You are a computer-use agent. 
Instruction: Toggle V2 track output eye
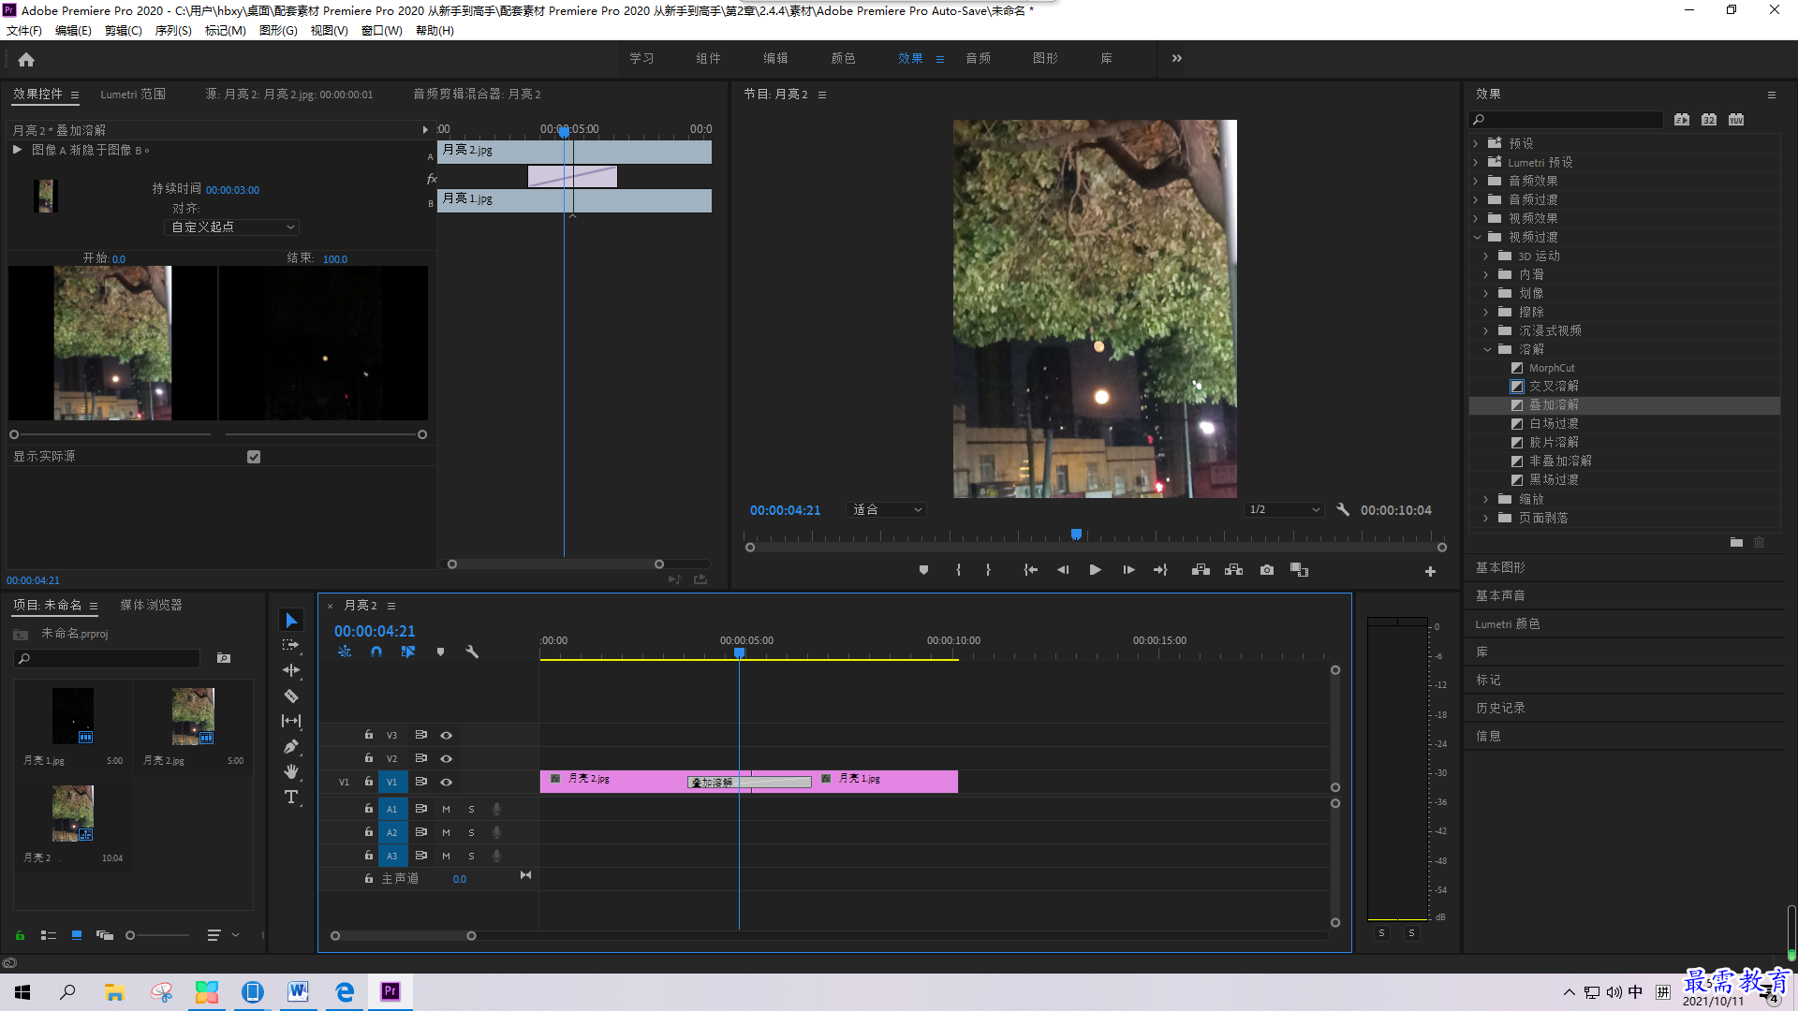(447, 759)
